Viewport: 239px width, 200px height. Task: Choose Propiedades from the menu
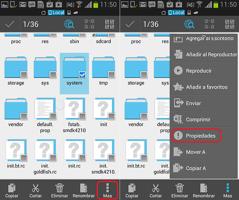pyautogui.click(x=204, y=135)
